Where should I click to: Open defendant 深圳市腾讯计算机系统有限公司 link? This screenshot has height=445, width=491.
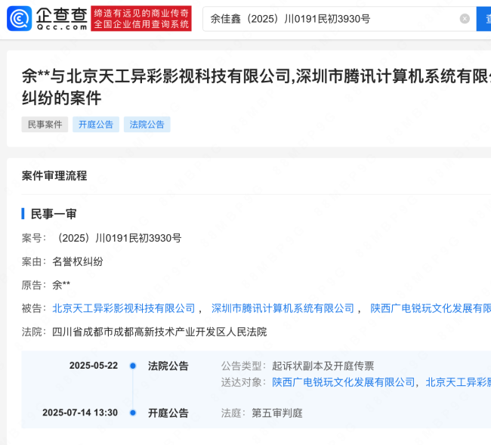tap(283, 308)
